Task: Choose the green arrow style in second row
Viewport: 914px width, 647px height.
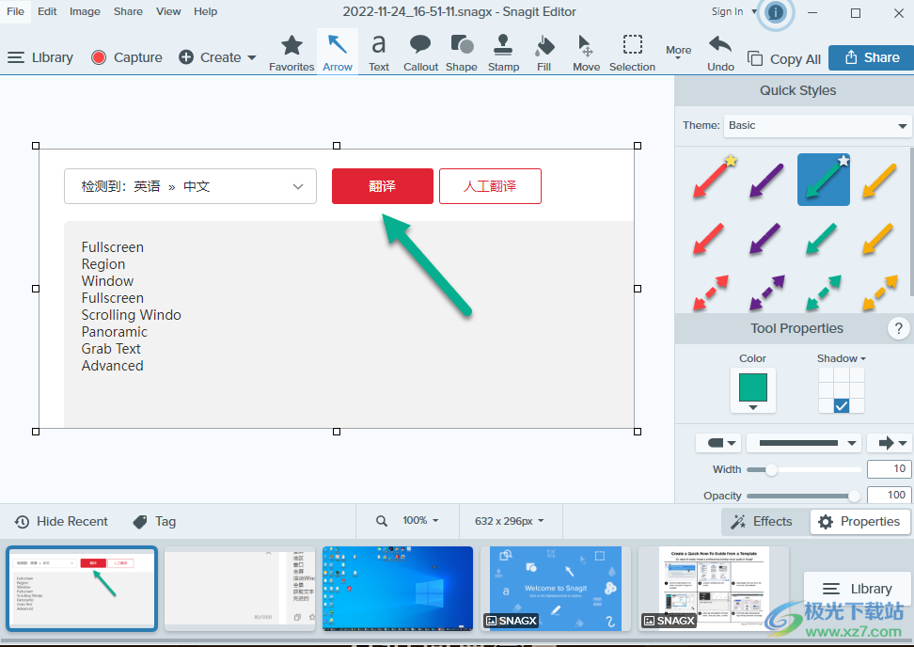Action: 822,239
